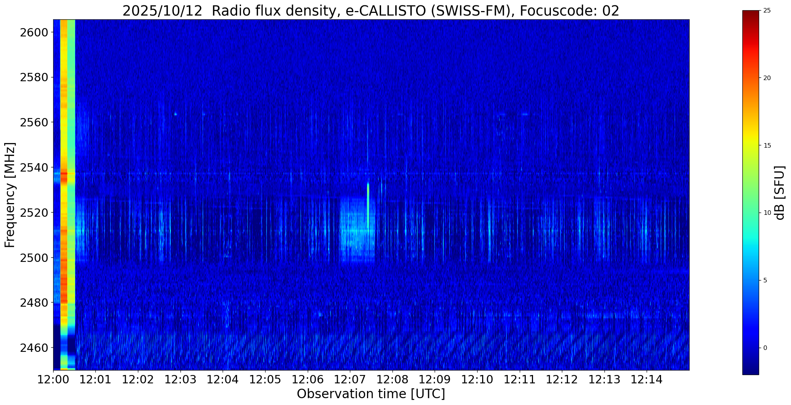Viewport: 791px width, 405px height.
Task: Click the "Observation time [UTC]" axis label
Action: pyautogui.click(x=371, y=394)
